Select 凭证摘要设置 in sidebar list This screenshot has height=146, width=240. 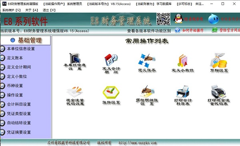click(19, 132)
